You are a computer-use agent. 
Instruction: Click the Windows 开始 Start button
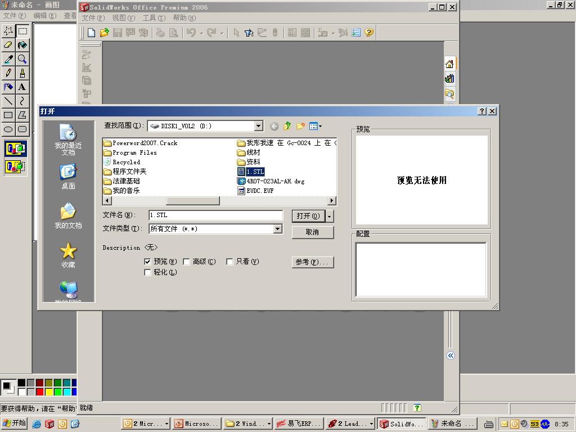coord(14,423)
